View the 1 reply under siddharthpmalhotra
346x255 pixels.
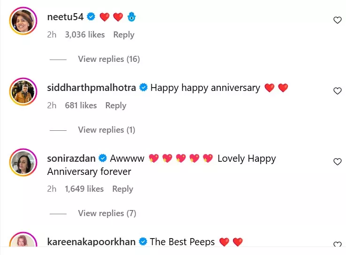pos(106,130)
